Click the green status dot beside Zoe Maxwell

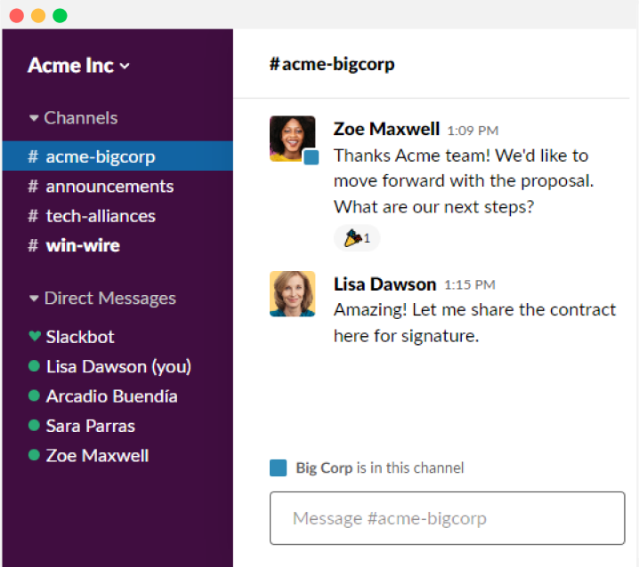[35, 455]
